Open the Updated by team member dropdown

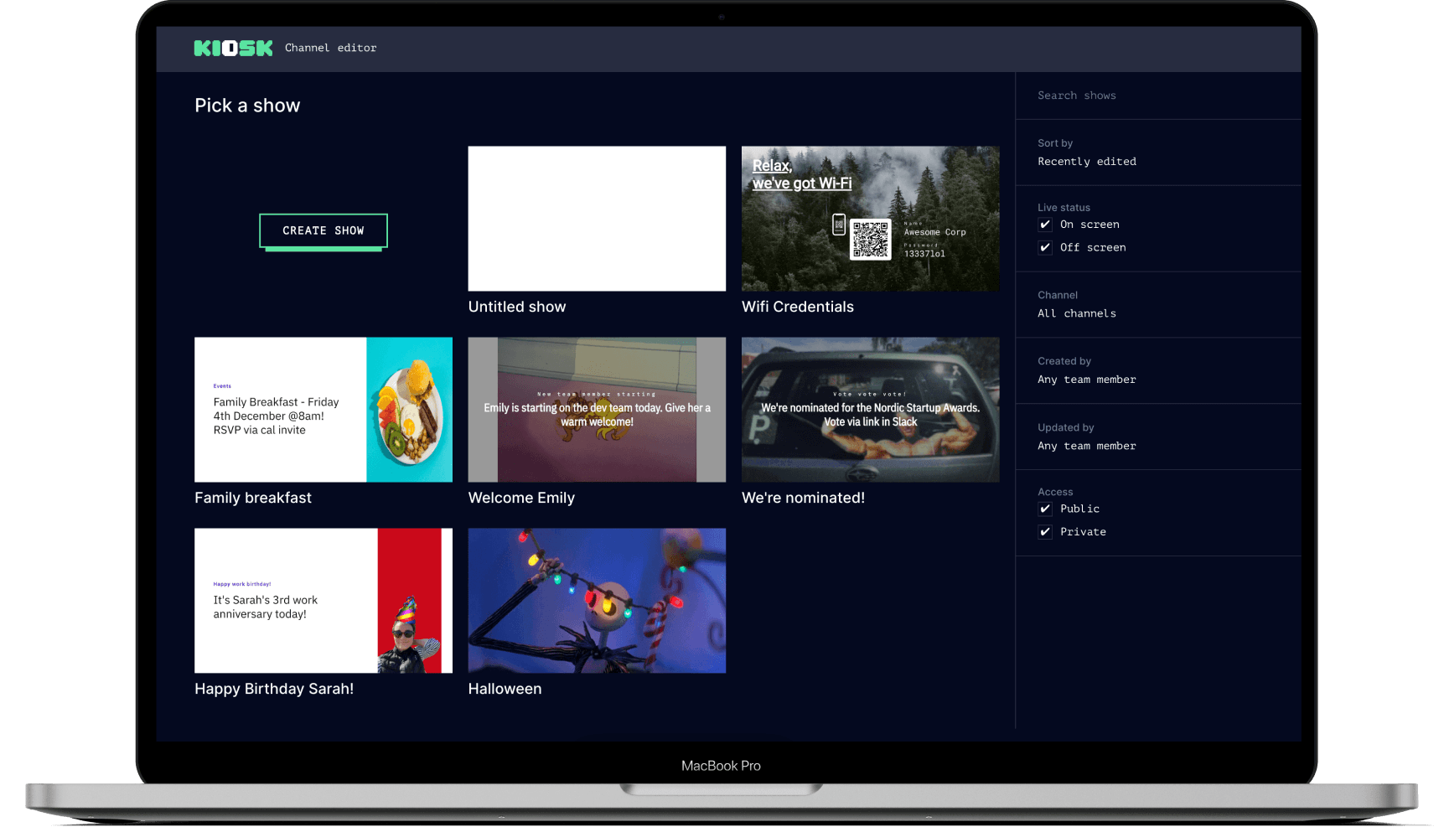[1086, 446]
